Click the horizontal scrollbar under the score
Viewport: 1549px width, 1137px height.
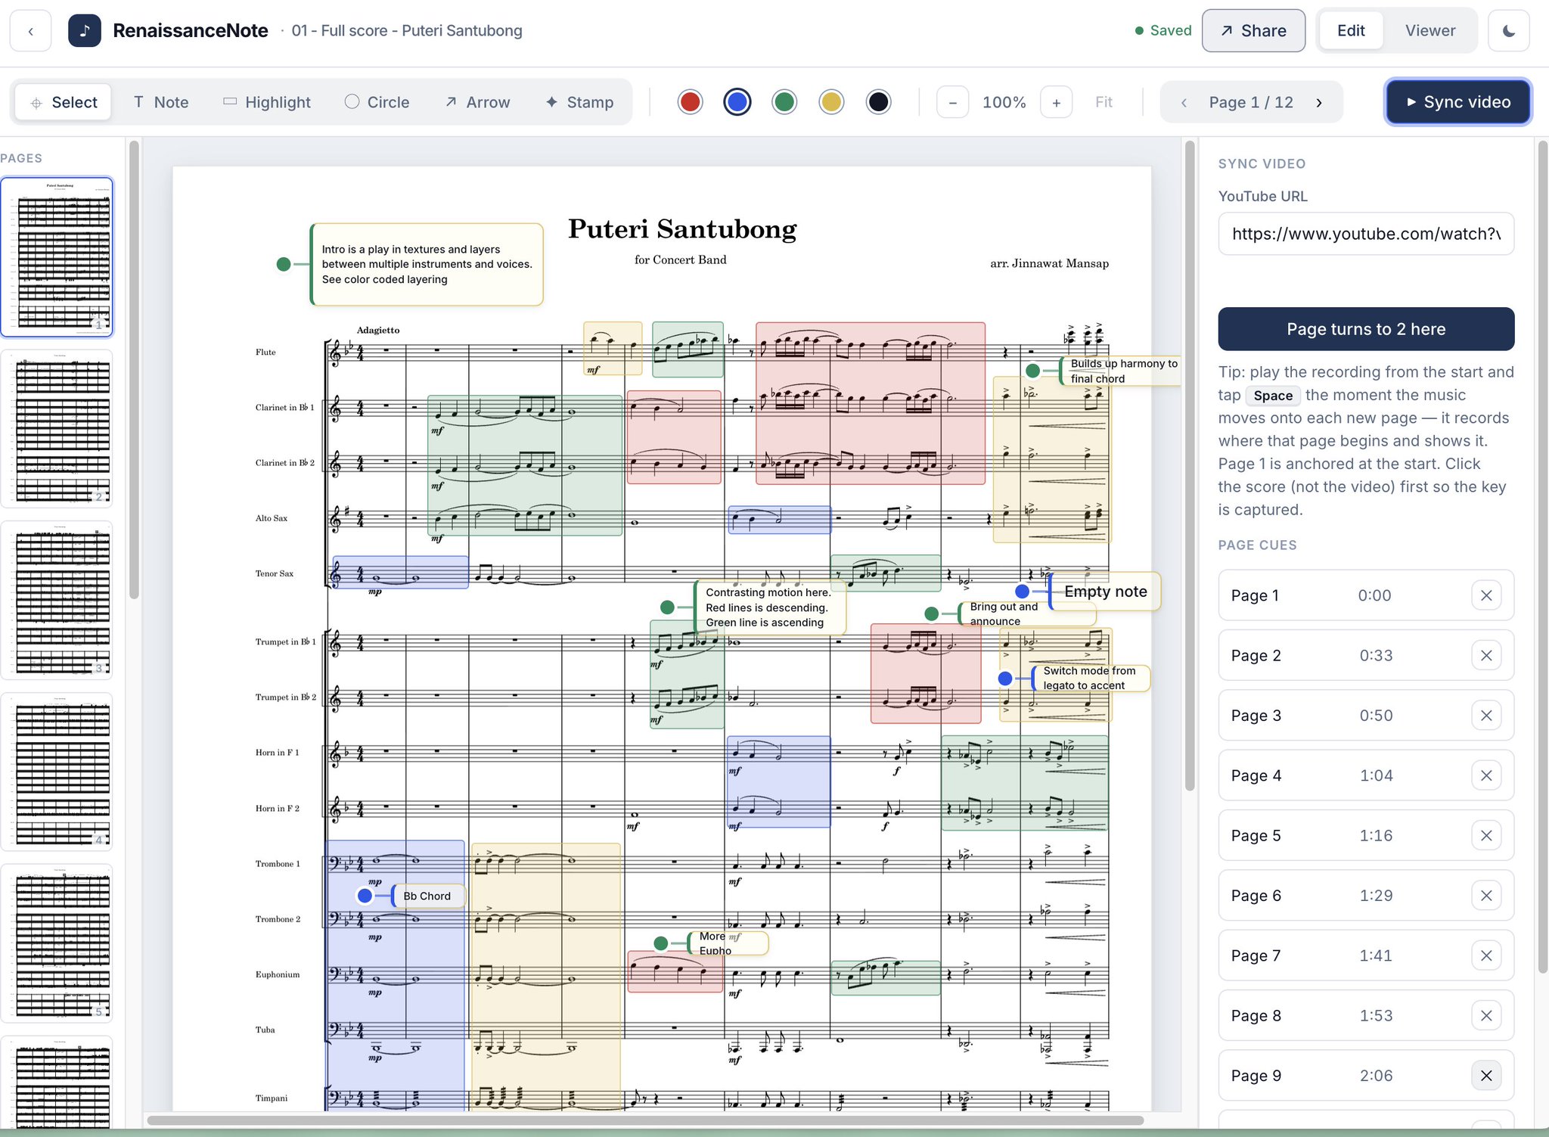[x=645, y=1120]
